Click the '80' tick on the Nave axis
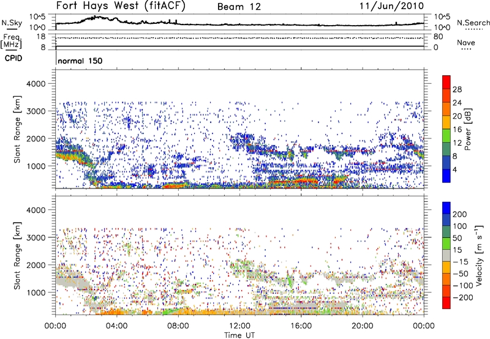 [438, 37]
